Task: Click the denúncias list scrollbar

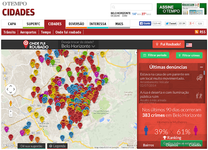Action: point(204,73)
